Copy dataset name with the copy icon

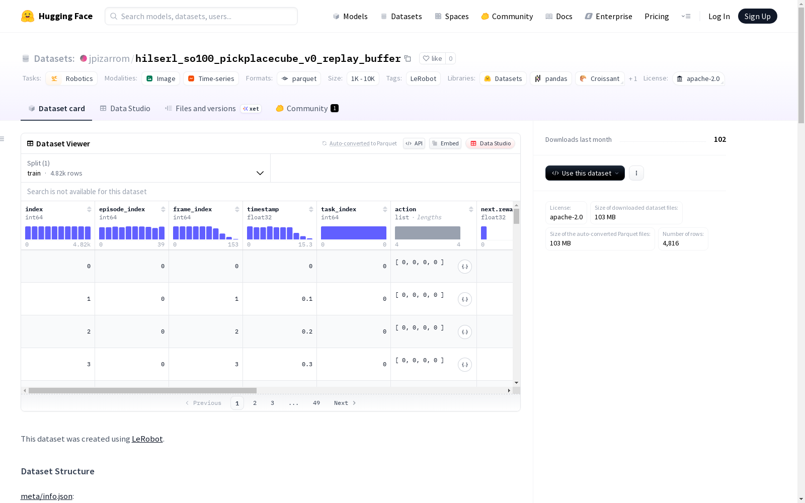coord(408,59)
